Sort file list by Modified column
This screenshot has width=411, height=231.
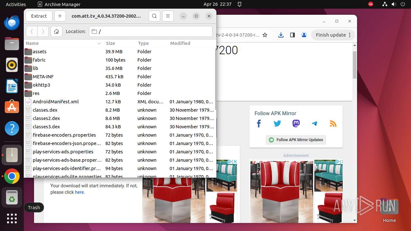(191, 43)
